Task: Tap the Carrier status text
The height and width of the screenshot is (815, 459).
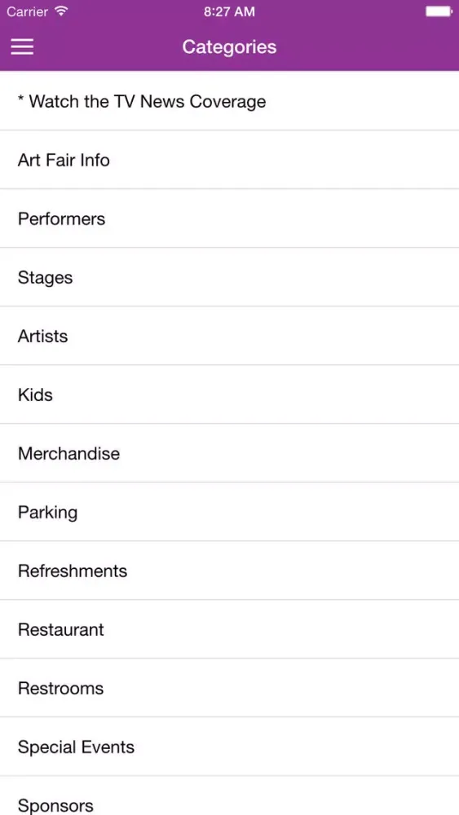Action: coord(28,11)
